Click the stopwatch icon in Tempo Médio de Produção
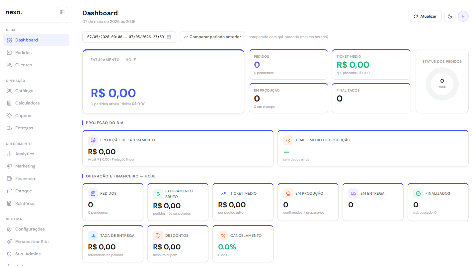 pos(288,140)
